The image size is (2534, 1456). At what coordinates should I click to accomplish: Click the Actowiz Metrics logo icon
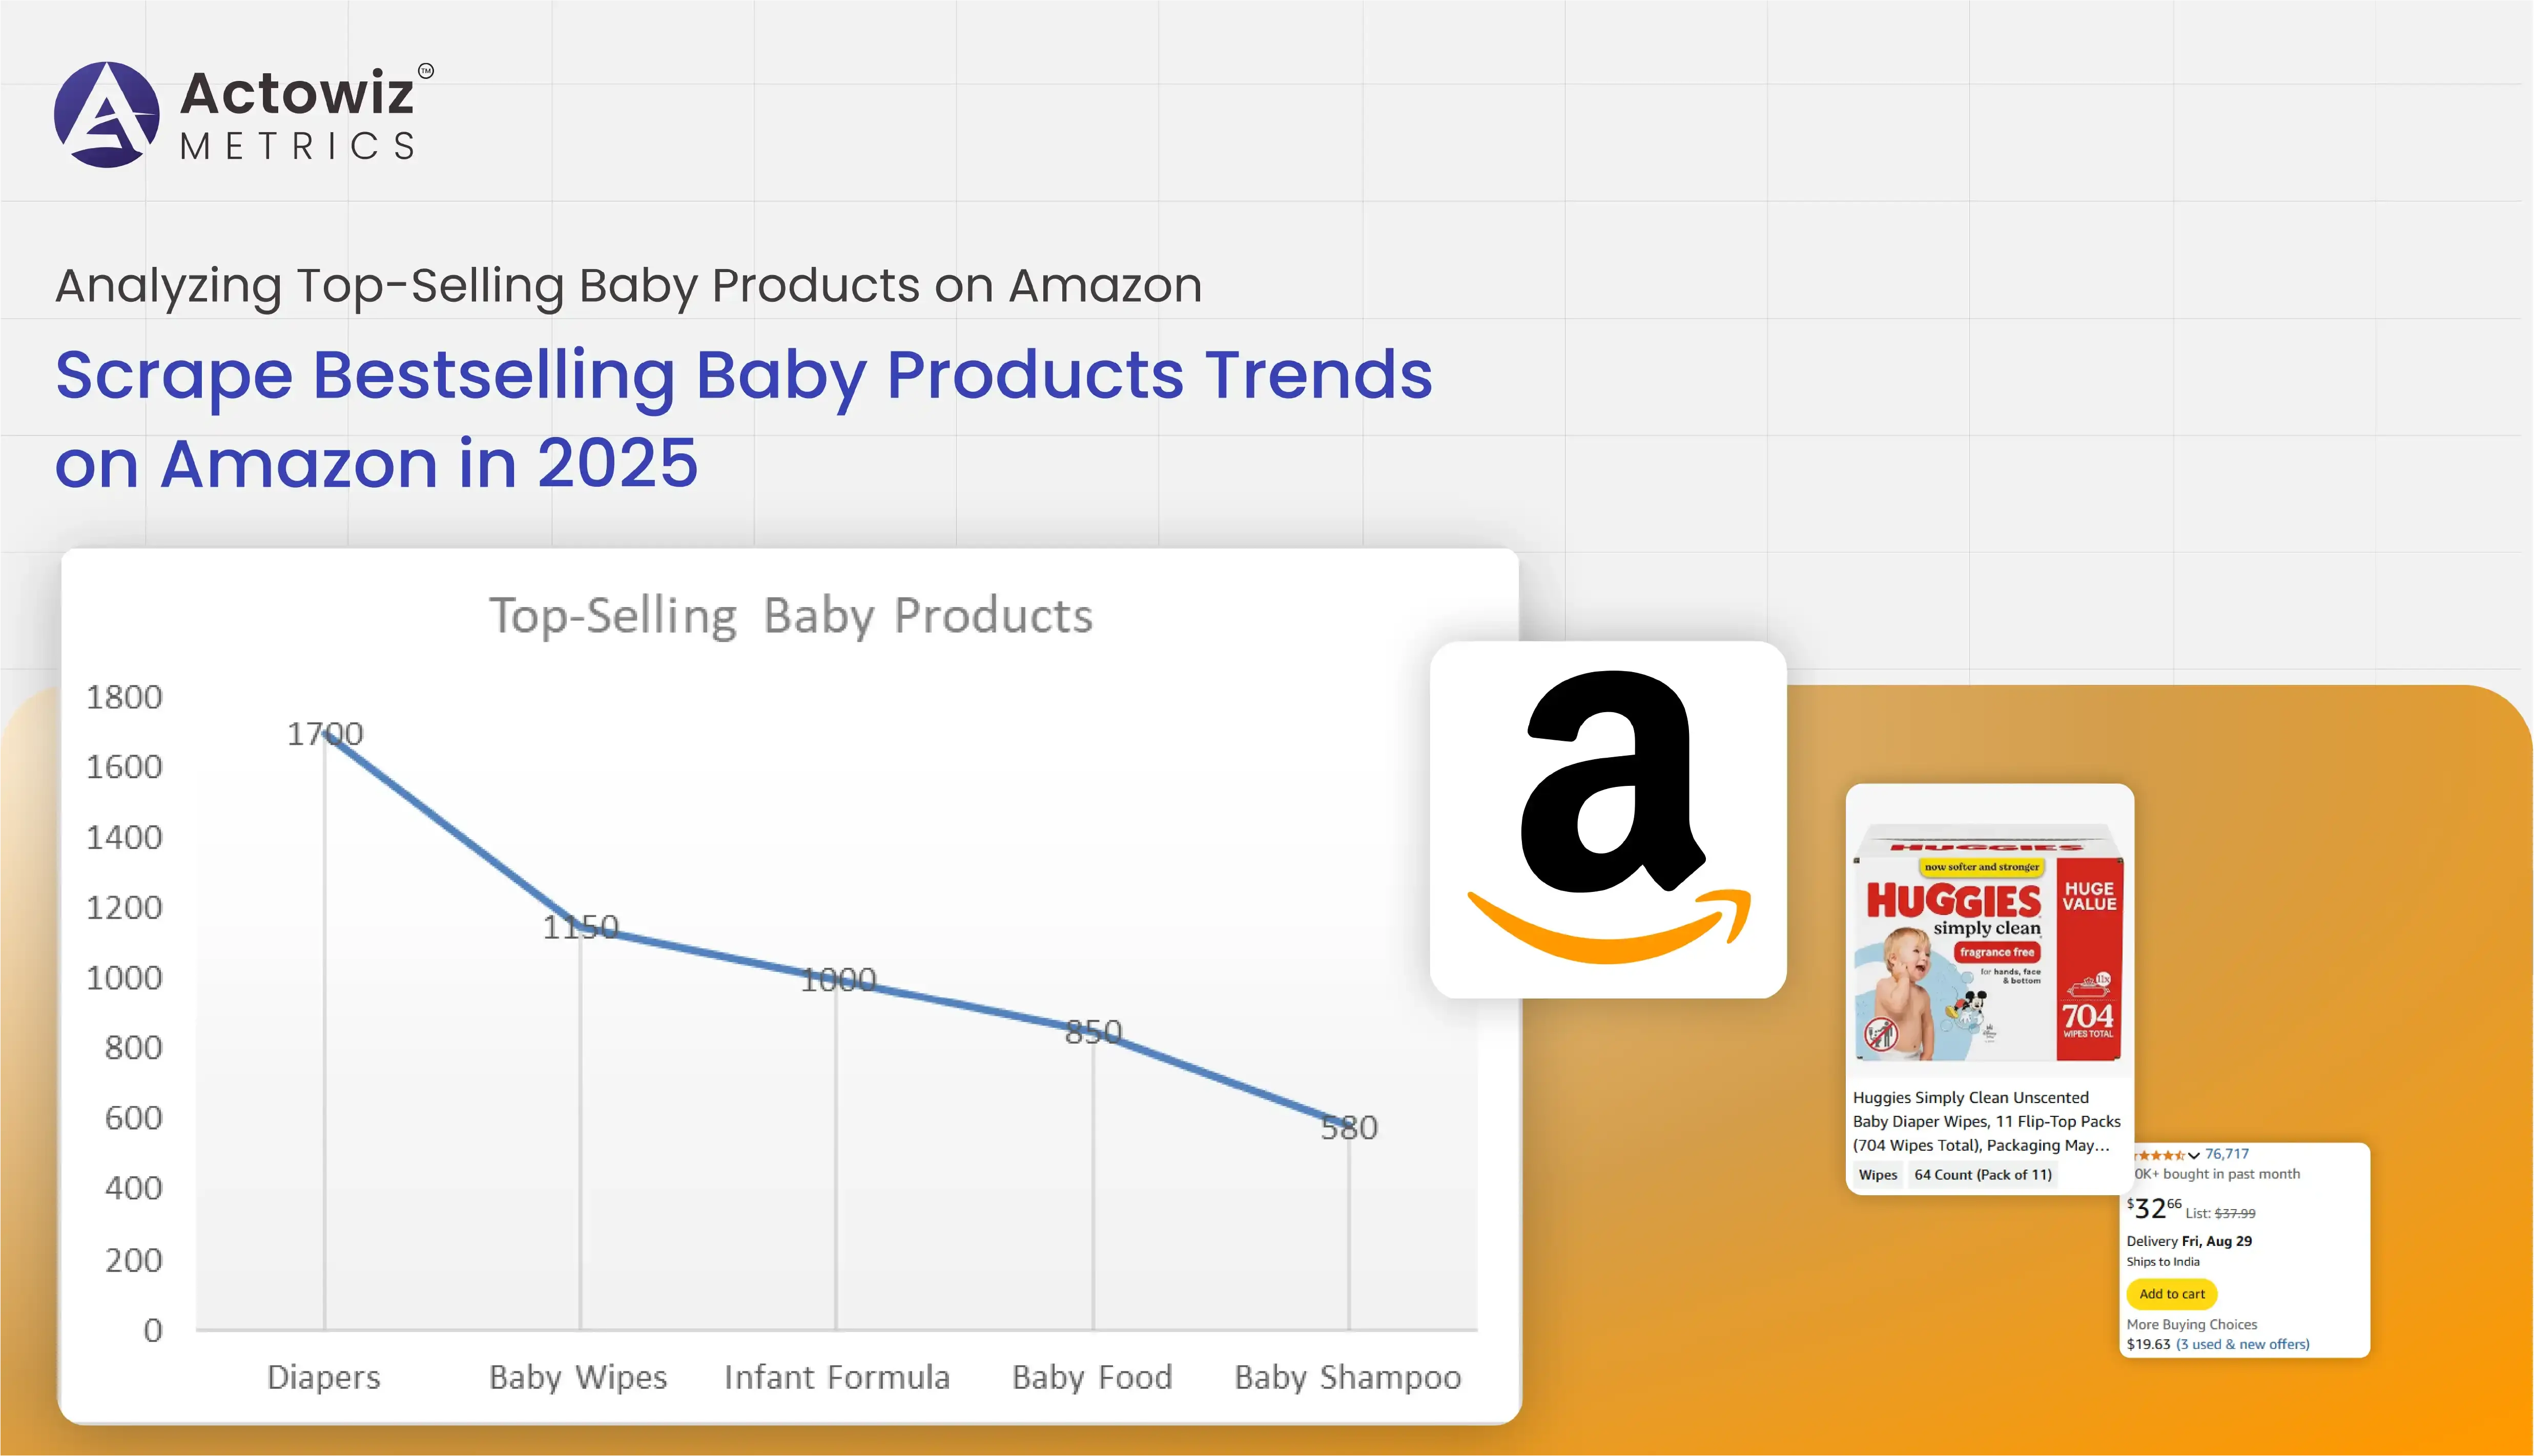(x=106, y=115)
